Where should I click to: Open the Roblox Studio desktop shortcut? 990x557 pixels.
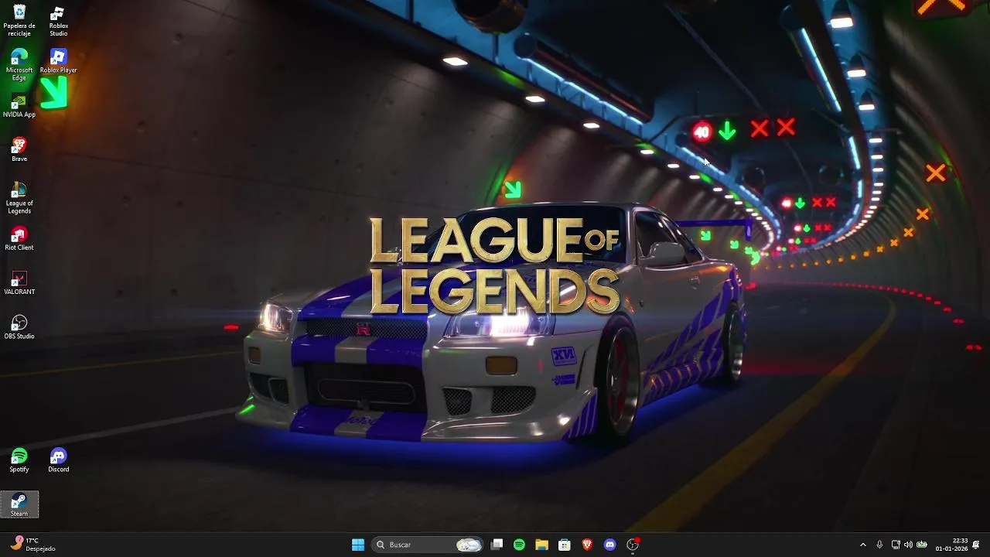click(59, 20)
